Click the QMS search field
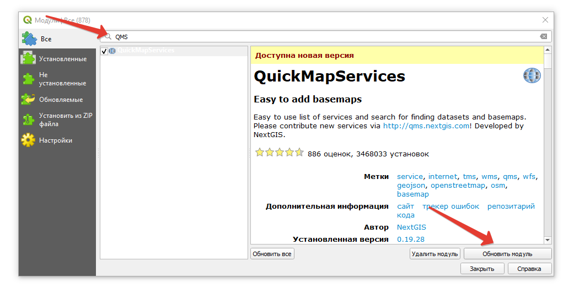 [325, 36]
